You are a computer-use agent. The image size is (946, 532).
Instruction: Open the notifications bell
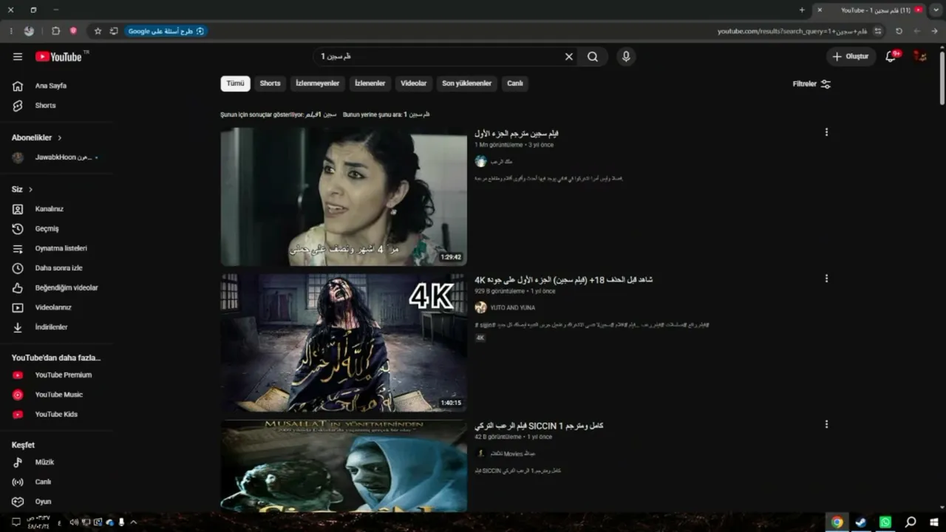click(x=891, y=57)
